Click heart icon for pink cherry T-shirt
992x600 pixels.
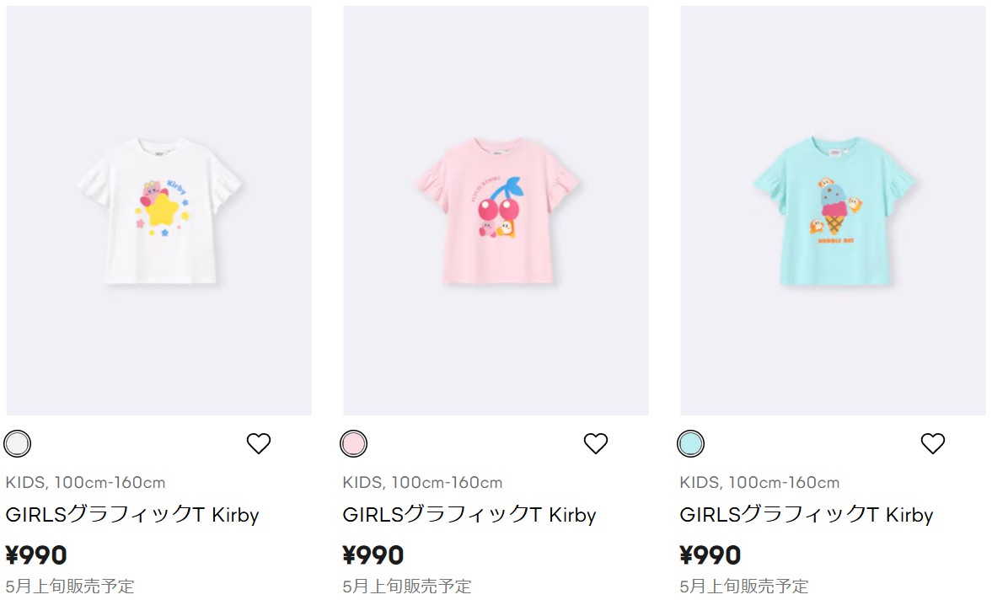click(596, 443)
